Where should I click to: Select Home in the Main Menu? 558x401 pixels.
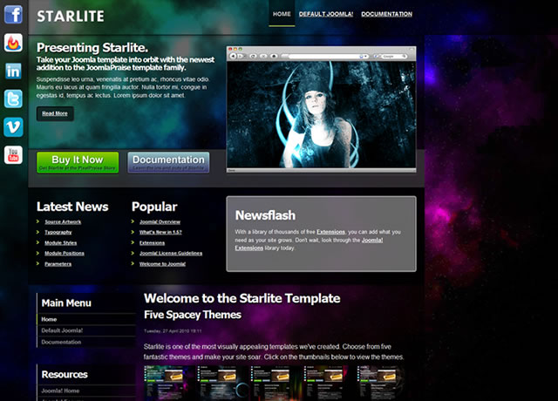[86, 319]
